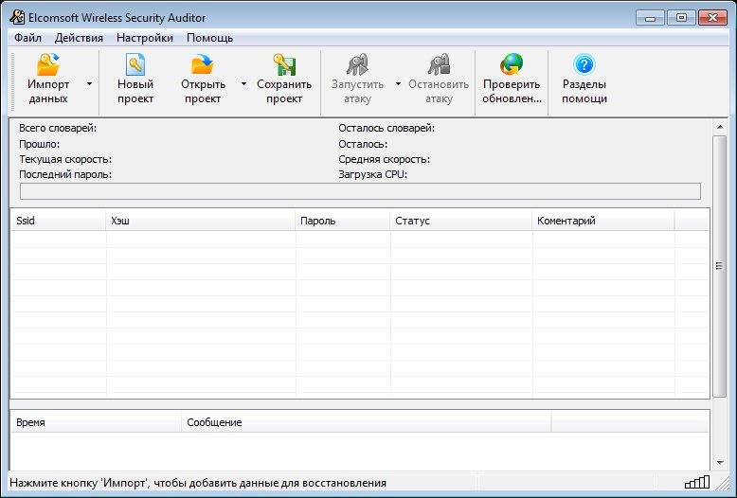Viewport: 737px width, 498px height.
Task: Maximize the Wireless Security Auditor window
Action: click(681, 18)
